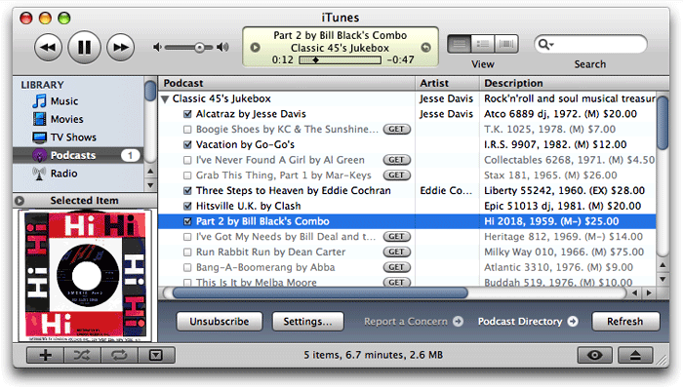Switch to Cover Flow view mode
The image size is (683, 389).
(506, 44)
